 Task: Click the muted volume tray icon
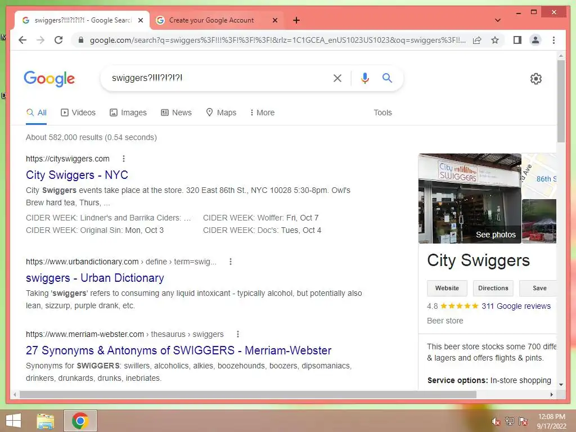(x=496, y=421)
